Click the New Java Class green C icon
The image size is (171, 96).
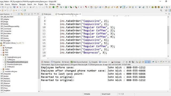tap(100, 7)
